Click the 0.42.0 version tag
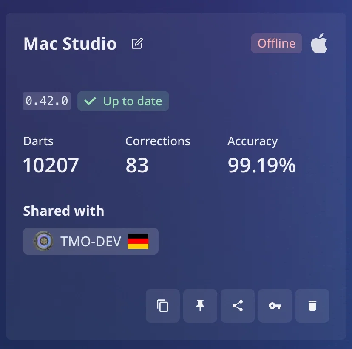 point(47,101)
